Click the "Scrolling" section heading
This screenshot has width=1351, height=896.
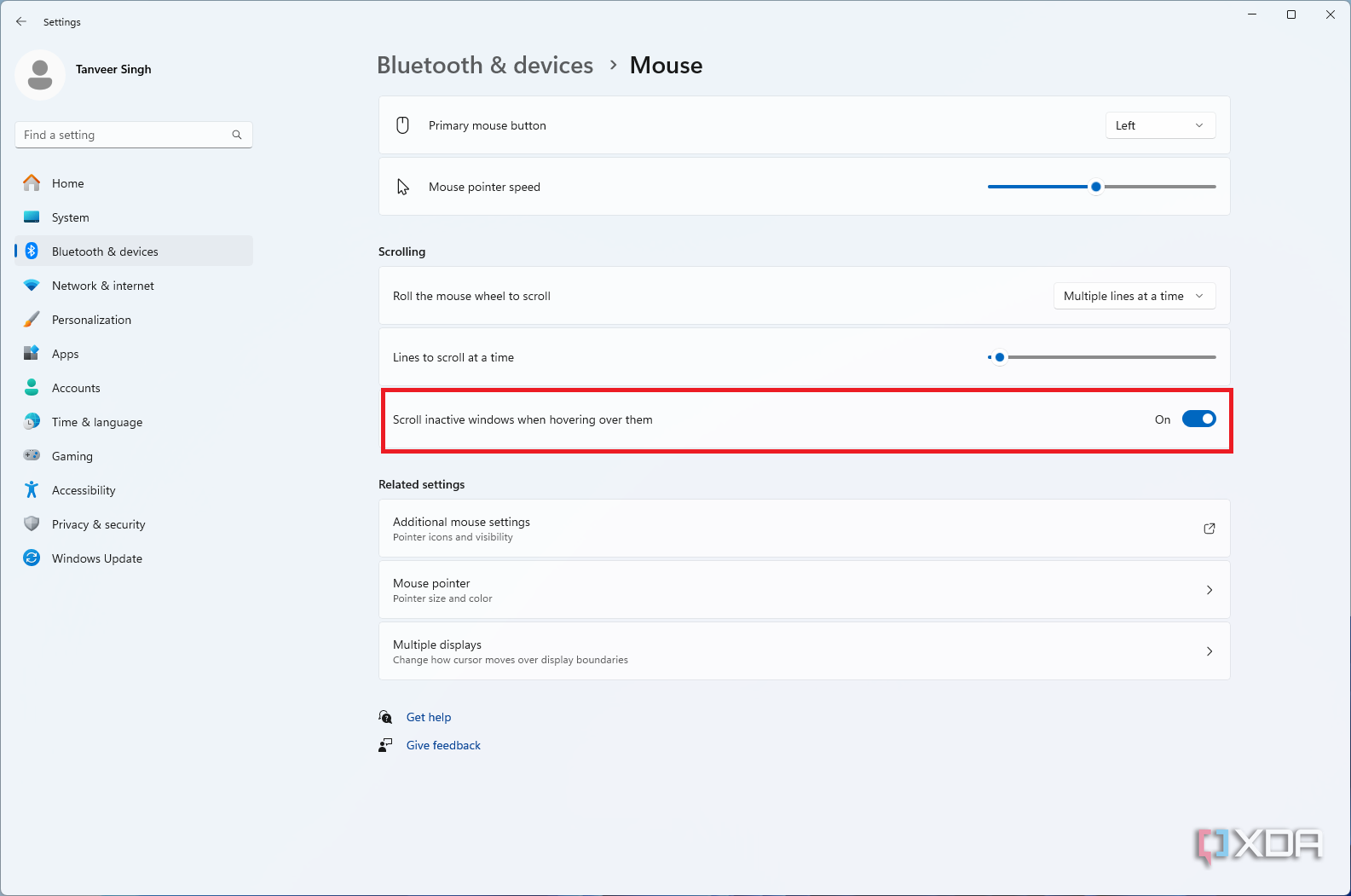tap(401, 251)
